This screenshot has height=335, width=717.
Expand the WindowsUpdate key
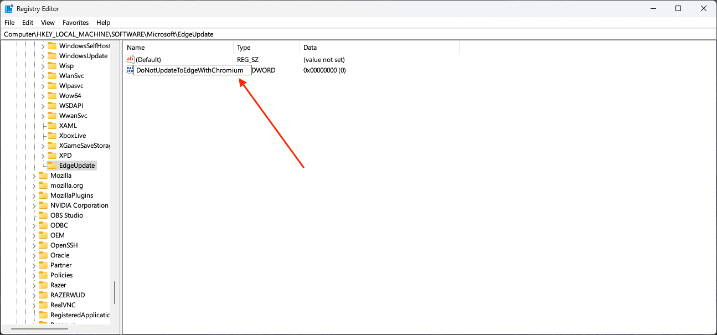tap(43, 56)
